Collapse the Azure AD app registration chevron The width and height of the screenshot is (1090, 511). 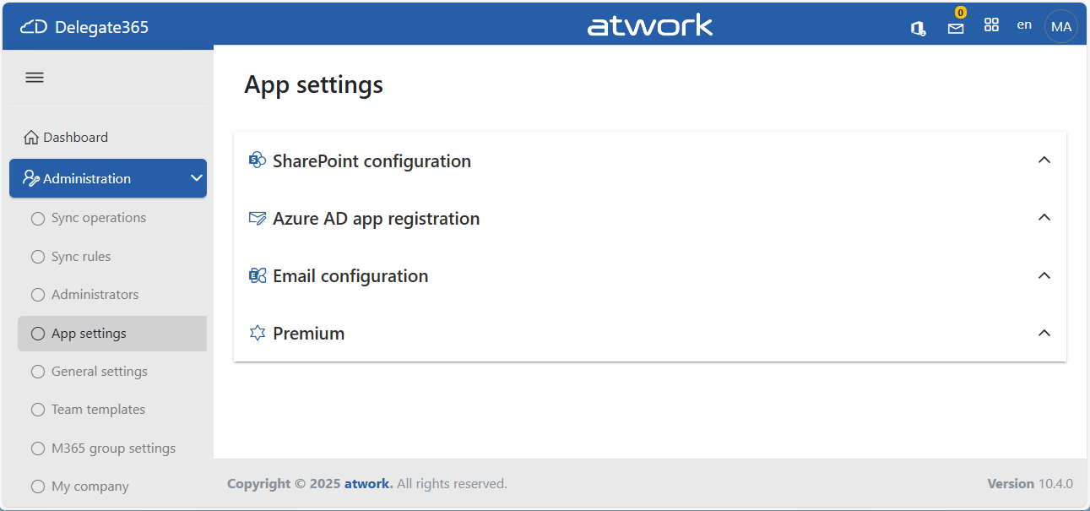tap(1044, 218)
